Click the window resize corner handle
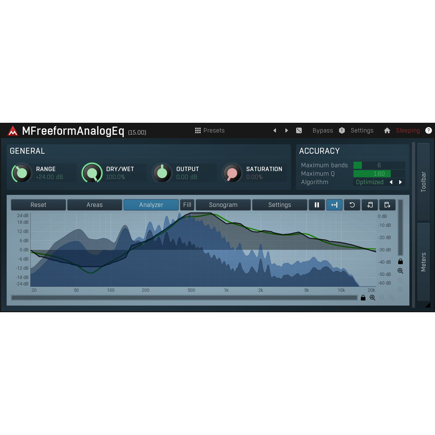 [x=428, y=305]
